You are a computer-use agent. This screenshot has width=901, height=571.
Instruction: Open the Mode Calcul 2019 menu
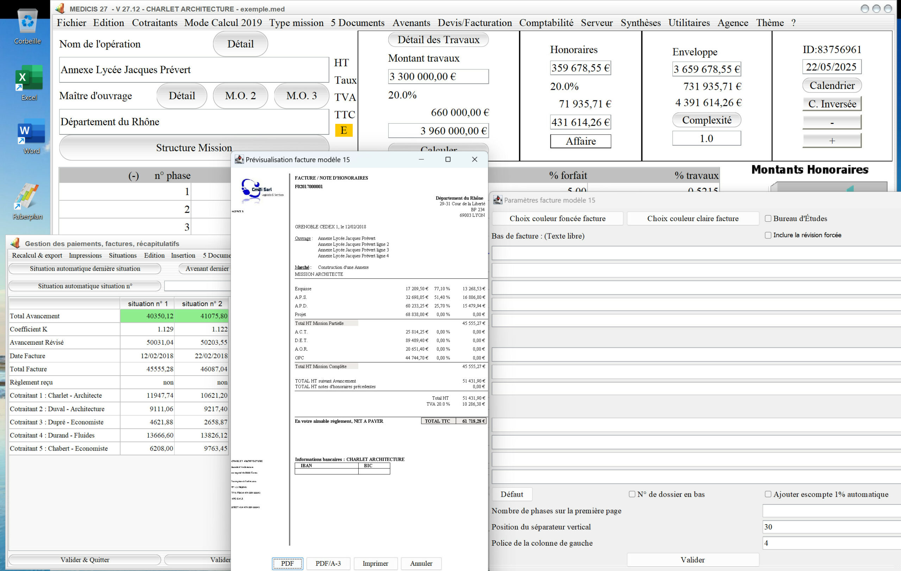tap(223, 23)
